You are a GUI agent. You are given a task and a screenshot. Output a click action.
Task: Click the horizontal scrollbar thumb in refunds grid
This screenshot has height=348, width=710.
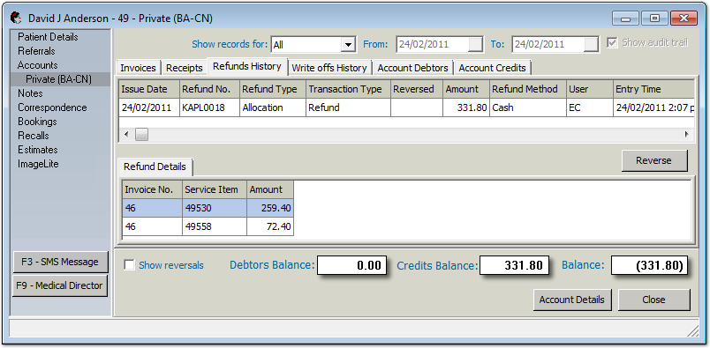(x=141, y=134)
